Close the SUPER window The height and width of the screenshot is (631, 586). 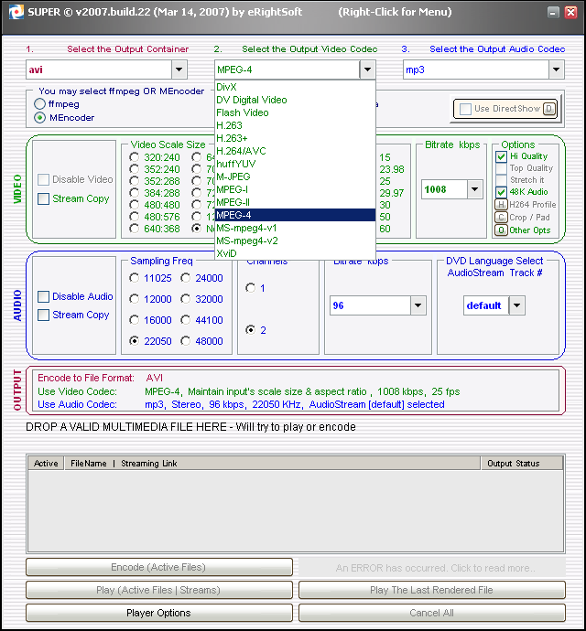[570, 13]
